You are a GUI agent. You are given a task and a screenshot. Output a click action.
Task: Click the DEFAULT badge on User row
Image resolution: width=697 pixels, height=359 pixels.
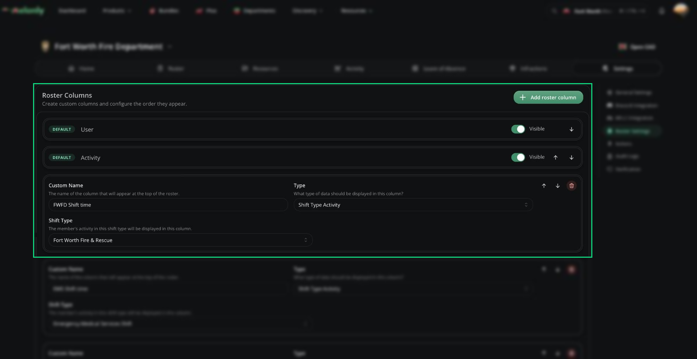(62, 129)
